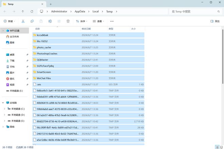Viewport: 224px width, 149px height.
Task: Open the Sort dropdown menu
Action: click(81, 21)
